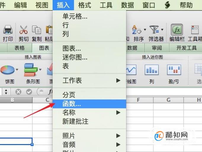
Task: Insert a Line sparkline (折线图)
Action: [131, 70]
